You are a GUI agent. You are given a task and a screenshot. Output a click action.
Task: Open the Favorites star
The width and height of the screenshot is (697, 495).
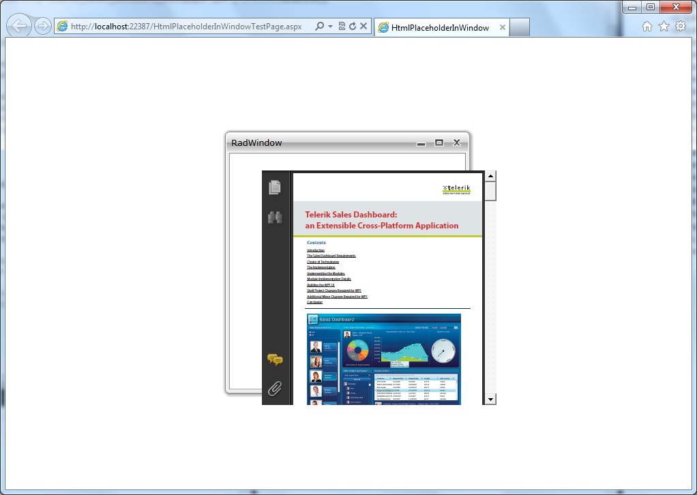[664, 26]
